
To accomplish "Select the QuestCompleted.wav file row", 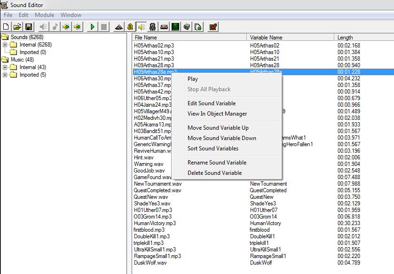I will click(263, 190).
